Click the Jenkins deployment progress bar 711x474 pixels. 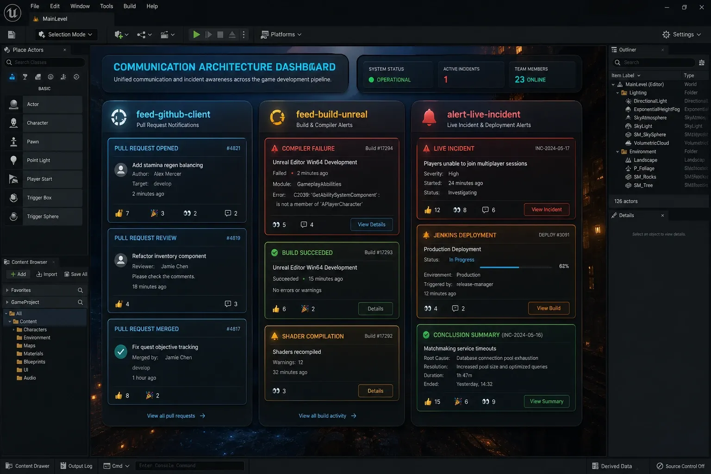click(516, 267)
